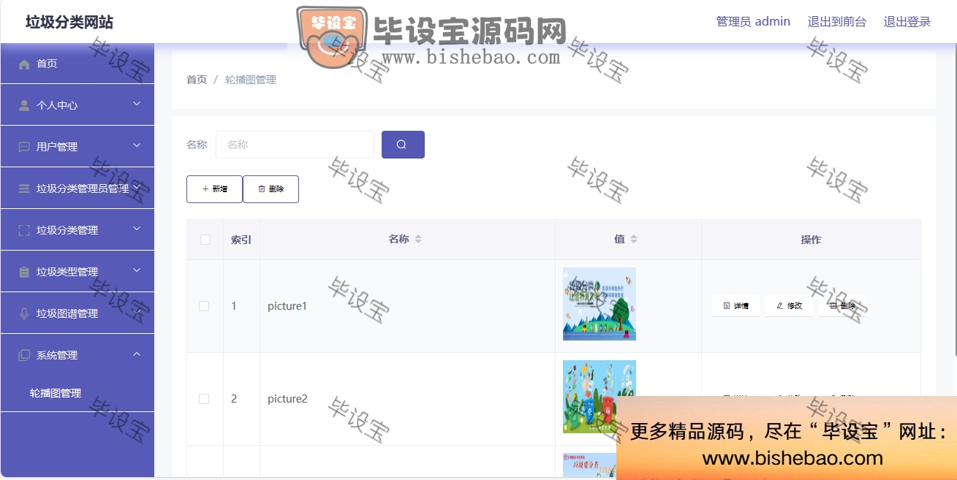957x480 pixels.
Task: Click the person icon beside 个人中心
Action: tap(24, 105)
